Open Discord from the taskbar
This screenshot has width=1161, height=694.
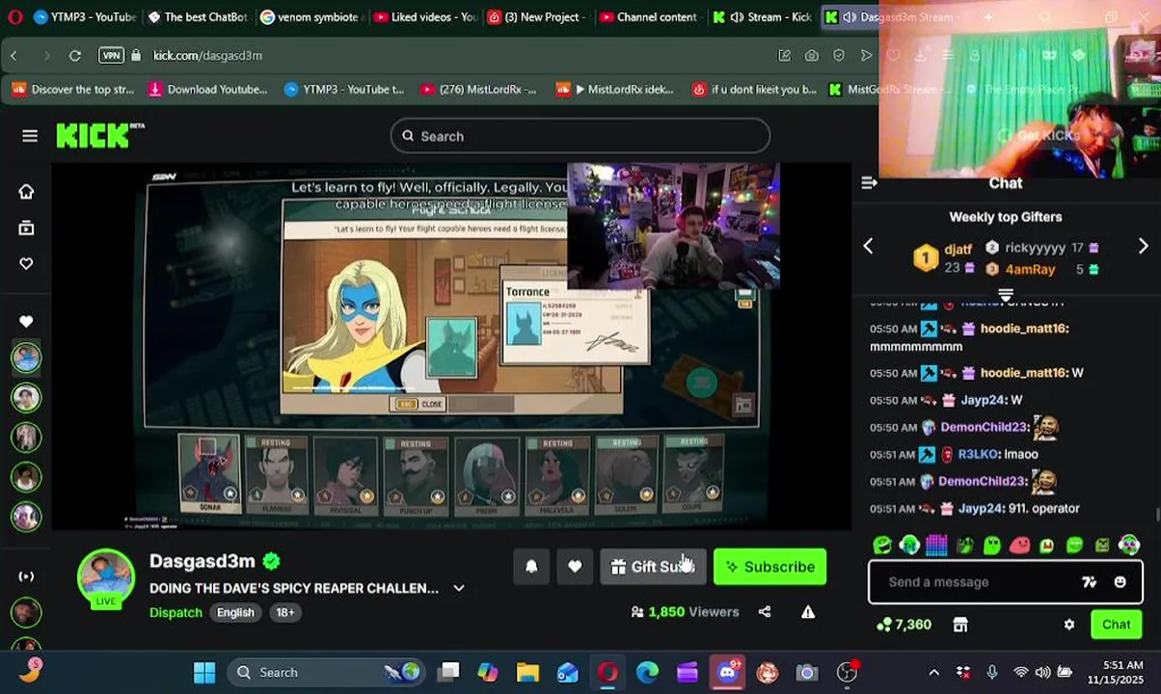tap(728, 673)
